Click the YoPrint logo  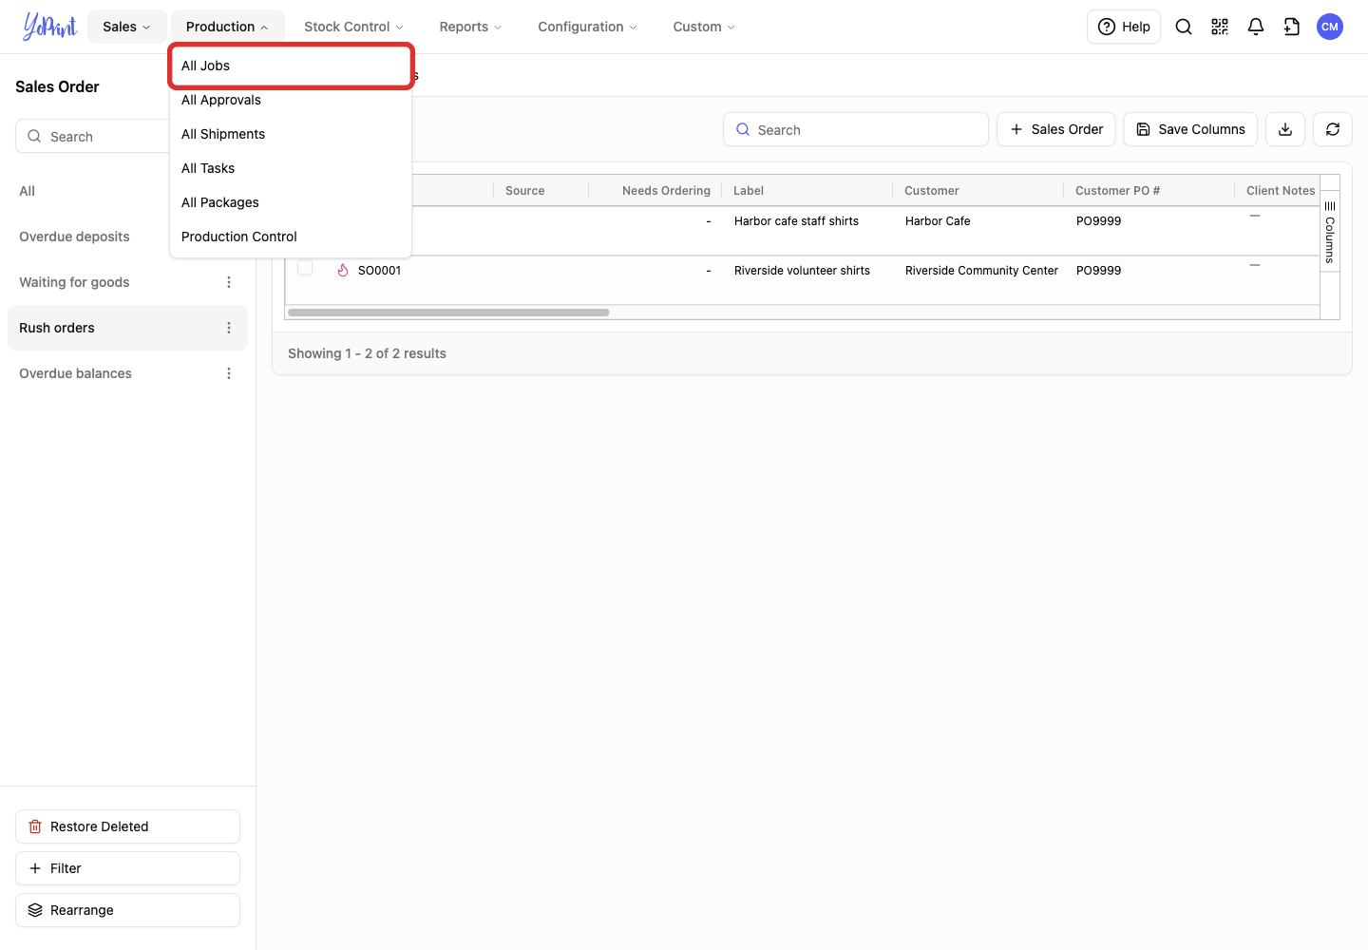tap(49, 27)
